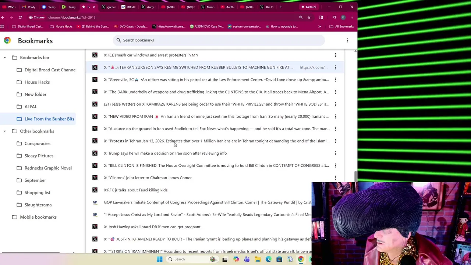471x265 pixels.
Task: Switch to the Andy X tab
Action: [x=148, y=7]
